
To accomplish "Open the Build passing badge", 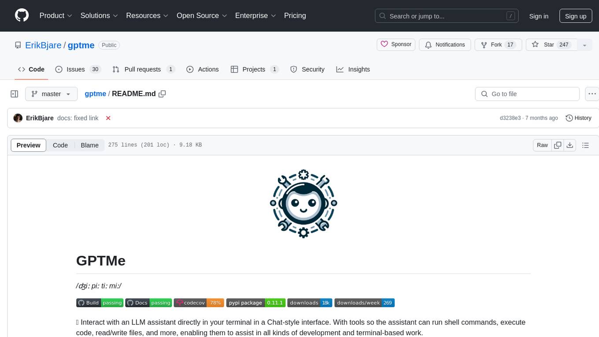I will (100, 303).
